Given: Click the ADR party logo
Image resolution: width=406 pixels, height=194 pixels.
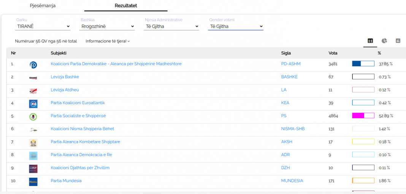Looking at the screenshot, I should (33, 156).
